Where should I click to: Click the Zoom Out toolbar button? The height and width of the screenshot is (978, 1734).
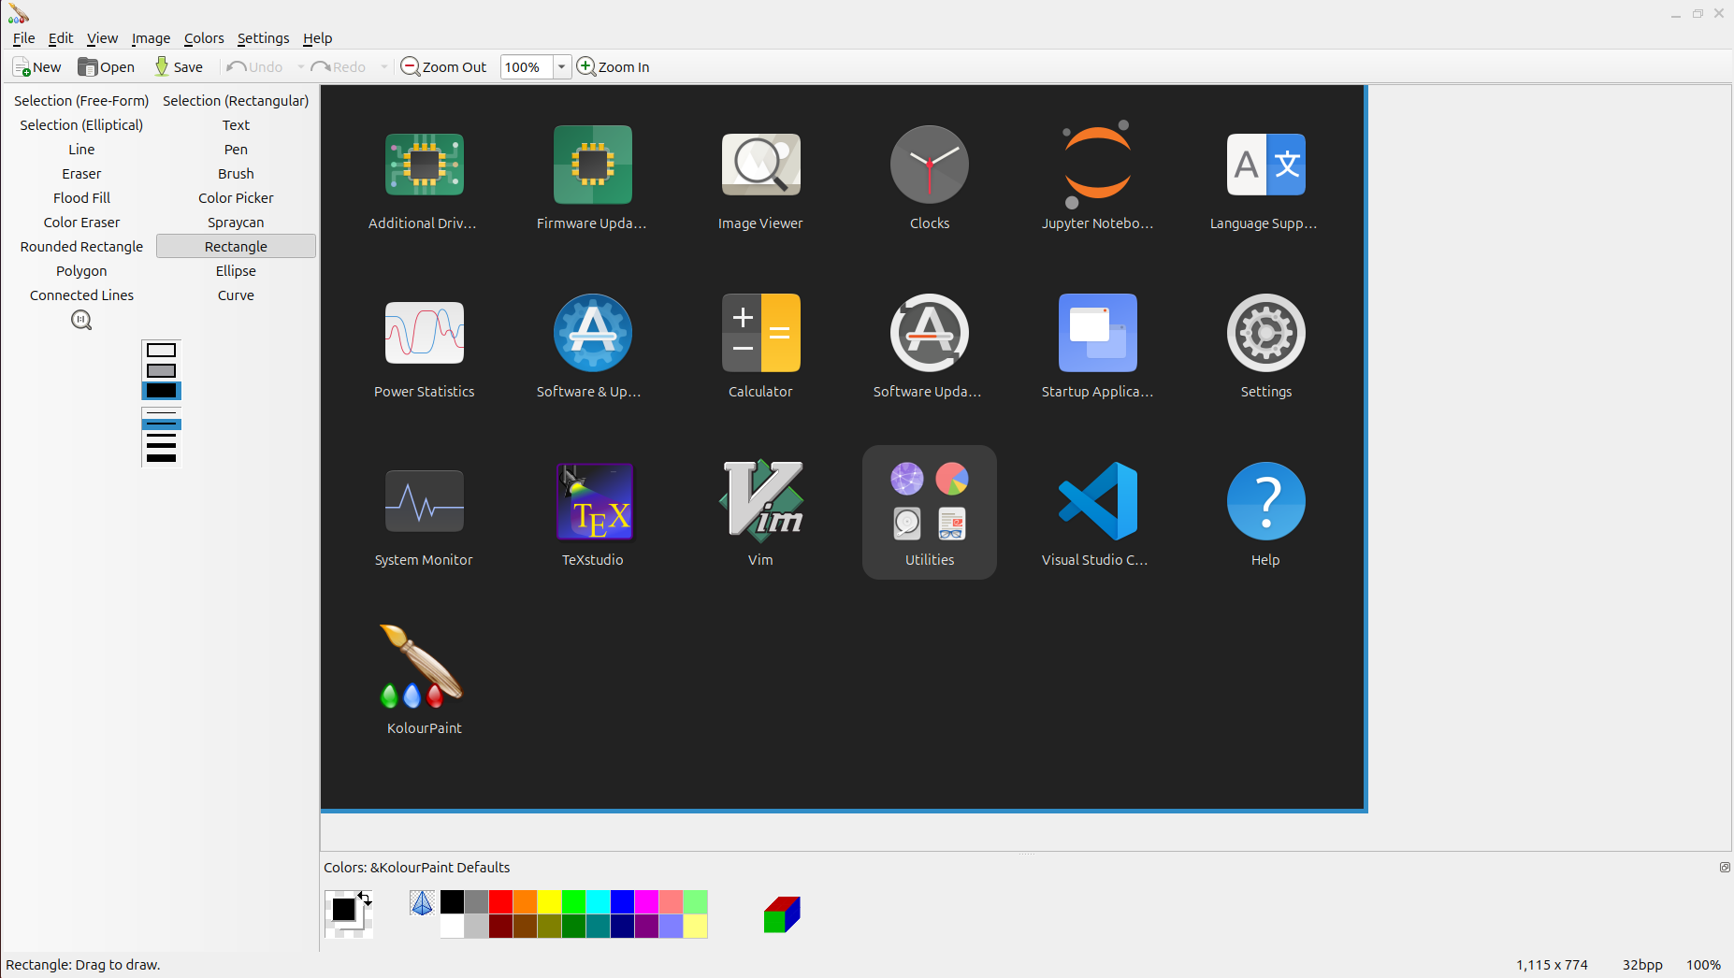443,67
